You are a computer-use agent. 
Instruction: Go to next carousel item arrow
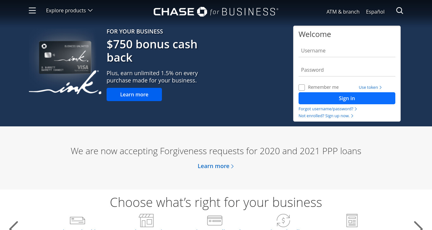click(x=418, y=225)
